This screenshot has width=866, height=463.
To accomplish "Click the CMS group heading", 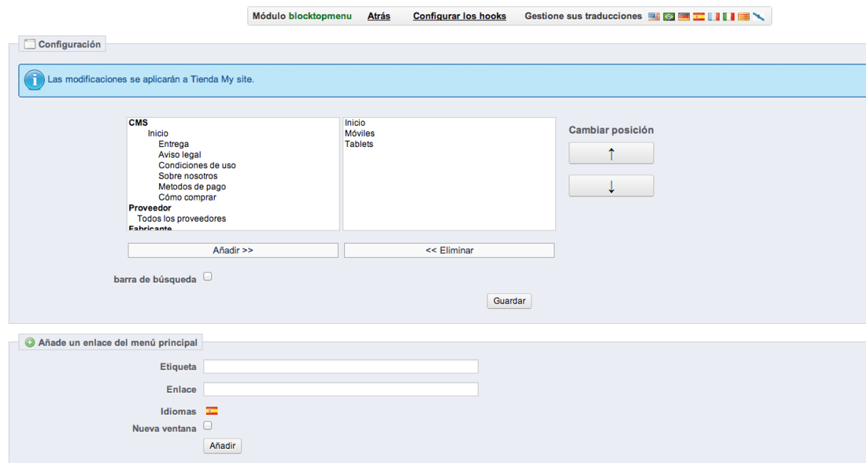I will coord(138,123).
